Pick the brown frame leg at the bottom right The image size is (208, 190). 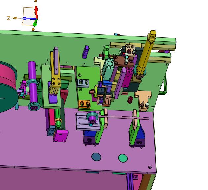click(144, 182)
